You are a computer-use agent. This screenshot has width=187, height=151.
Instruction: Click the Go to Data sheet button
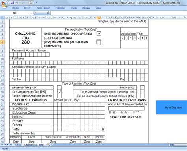(x=172, y=107)
